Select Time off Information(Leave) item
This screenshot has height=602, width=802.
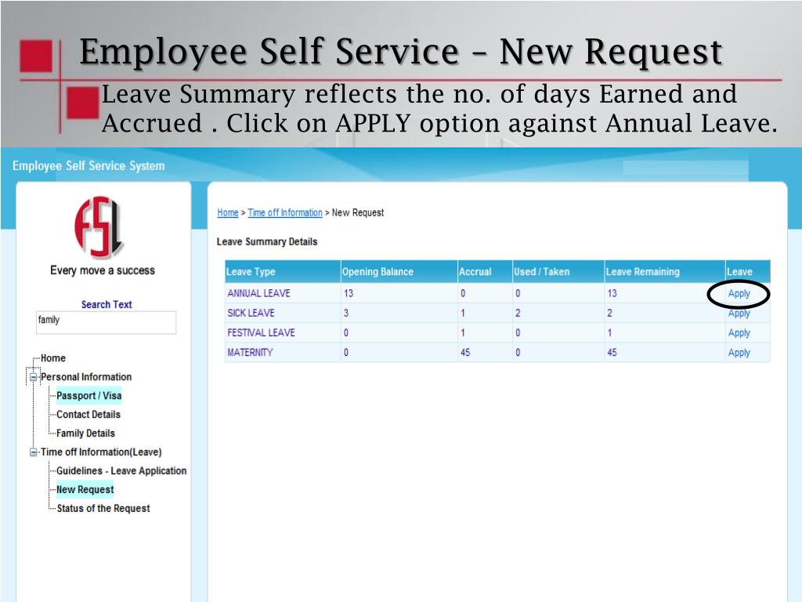click(x=101, y=452)
